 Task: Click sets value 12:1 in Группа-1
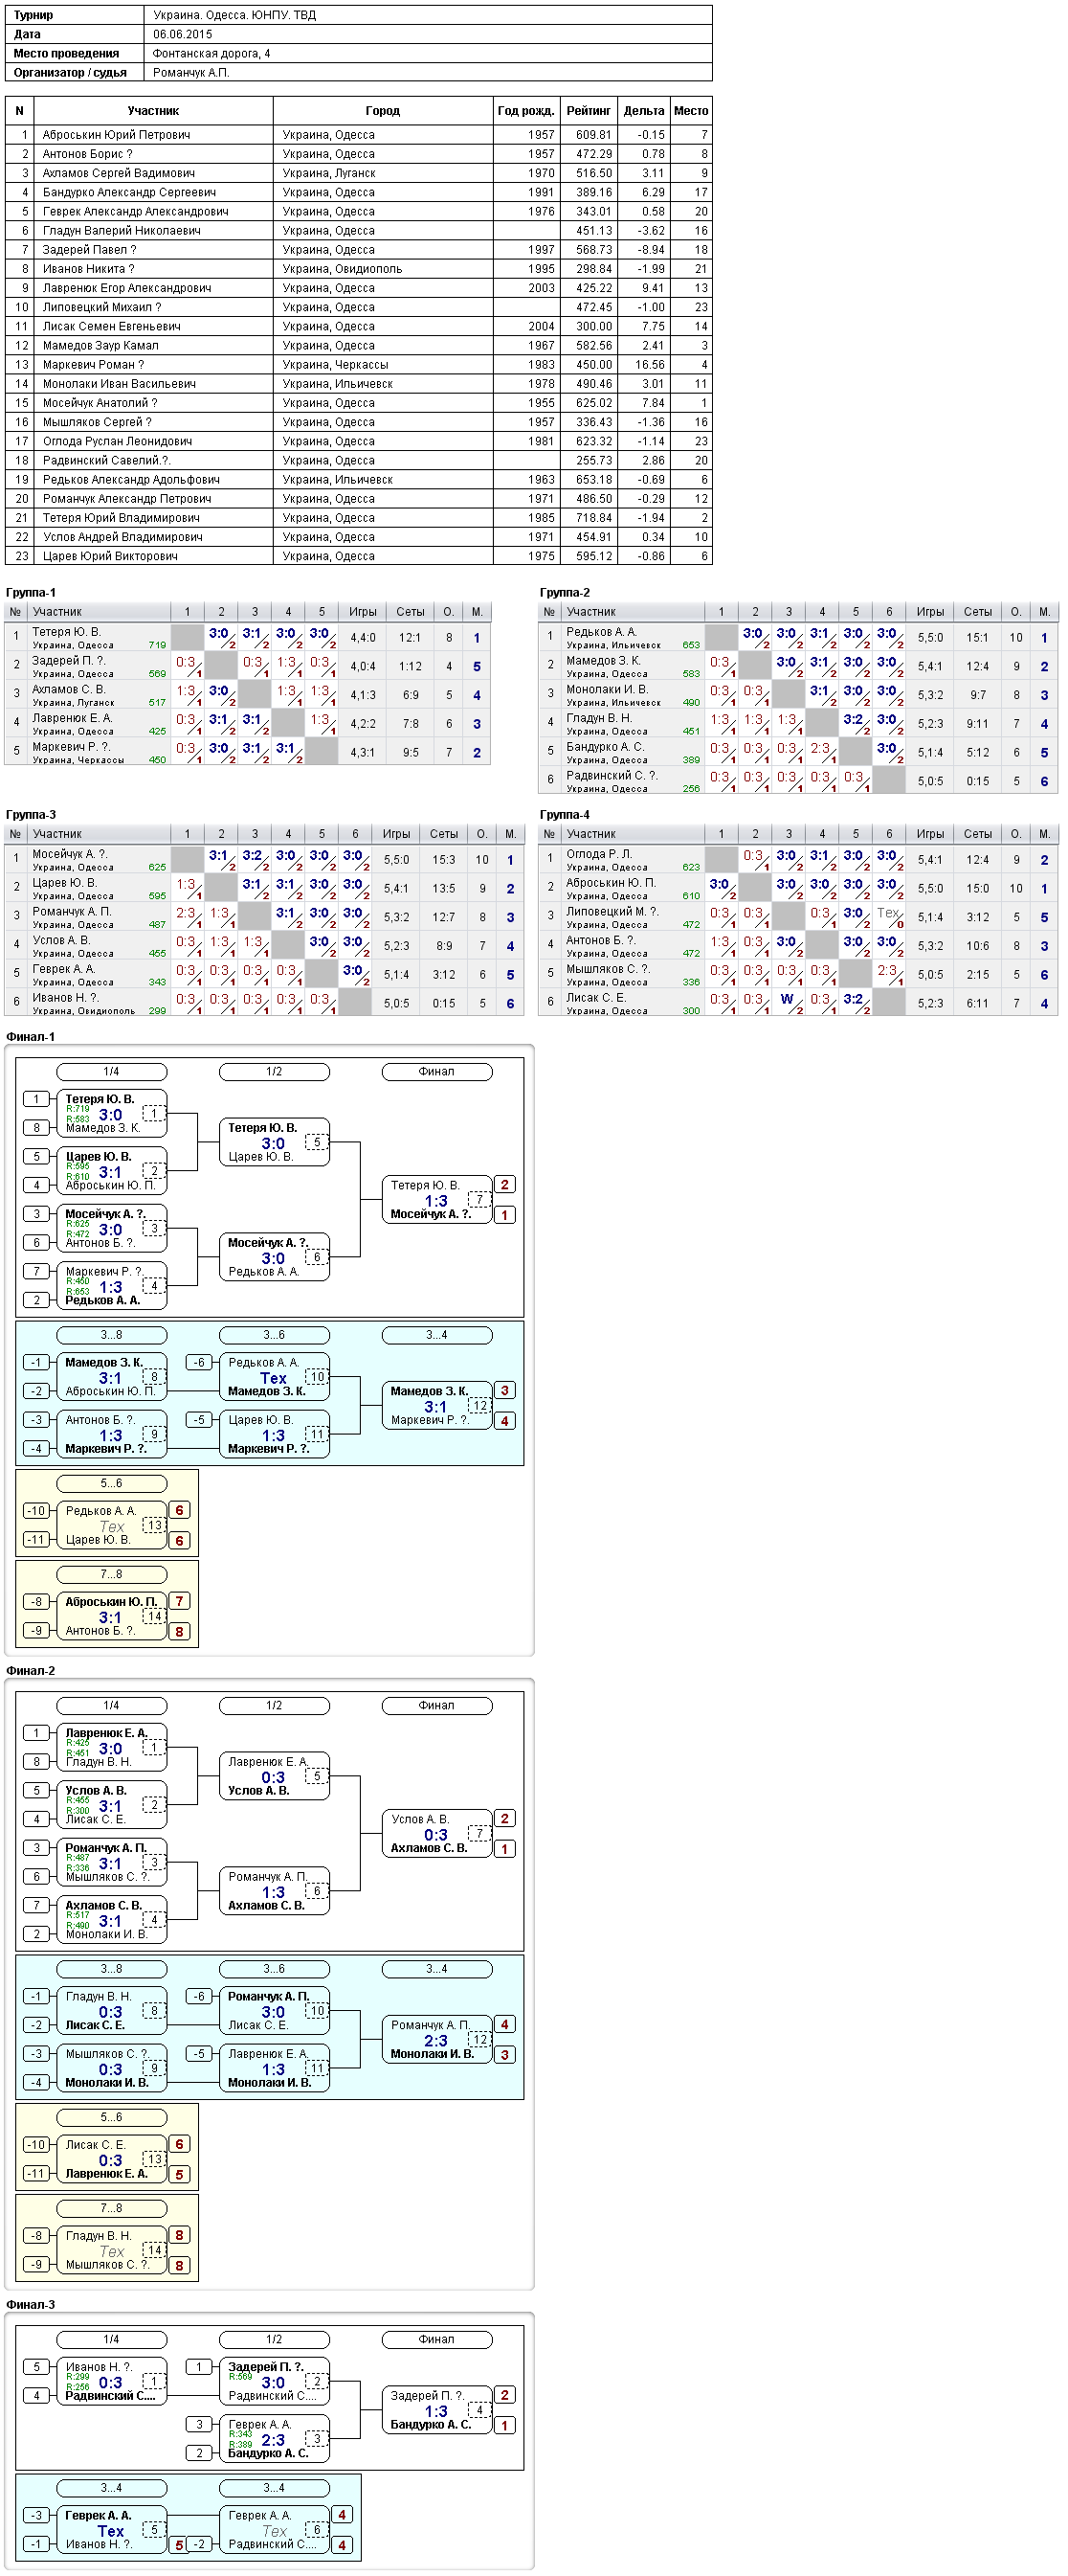coord(410,638)
